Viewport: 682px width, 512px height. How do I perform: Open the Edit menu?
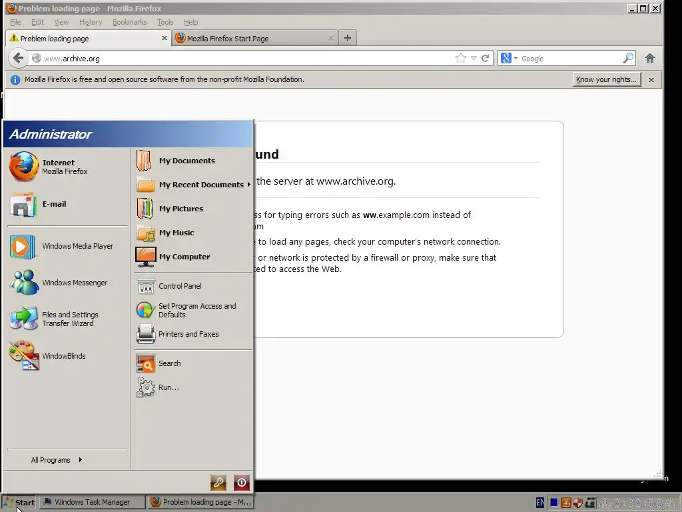(x=37, y=22)
